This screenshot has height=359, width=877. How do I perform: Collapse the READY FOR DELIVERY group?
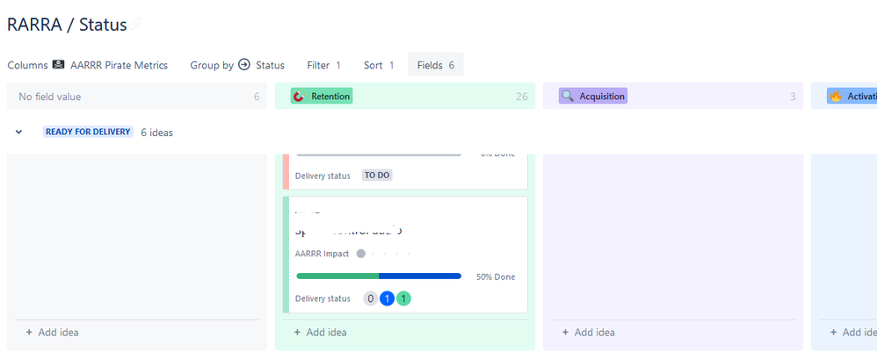19,133
